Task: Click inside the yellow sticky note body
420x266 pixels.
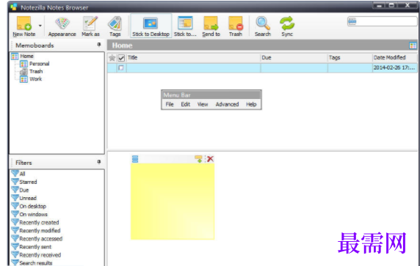Action: click(173, 201)
